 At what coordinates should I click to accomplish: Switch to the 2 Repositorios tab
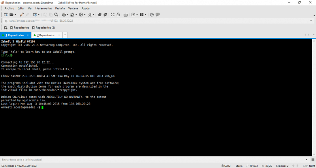click(x=46, y=35)
